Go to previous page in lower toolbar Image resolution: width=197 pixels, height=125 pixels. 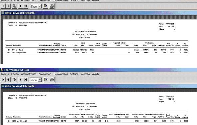coord(8,80)
